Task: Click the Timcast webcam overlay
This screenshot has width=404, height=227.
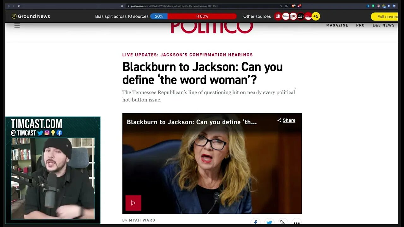Action: point(53,178)
